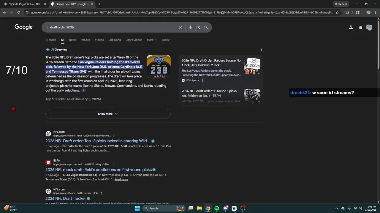Screen dimensions: 380x213
Task: Click the Google logo
Action: pyautogui.click(x=23, y=27)
